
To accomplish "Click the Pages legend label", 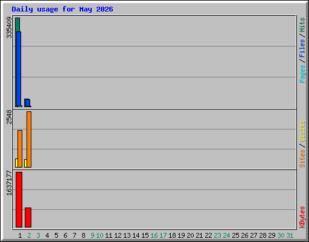I will (x=302, y=74).
